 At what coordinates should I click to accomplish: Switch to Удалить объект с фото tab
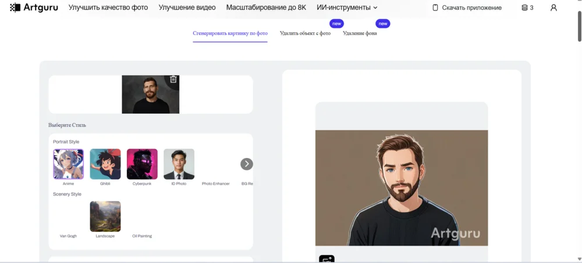pyautogui.click(x=305, y=33)
